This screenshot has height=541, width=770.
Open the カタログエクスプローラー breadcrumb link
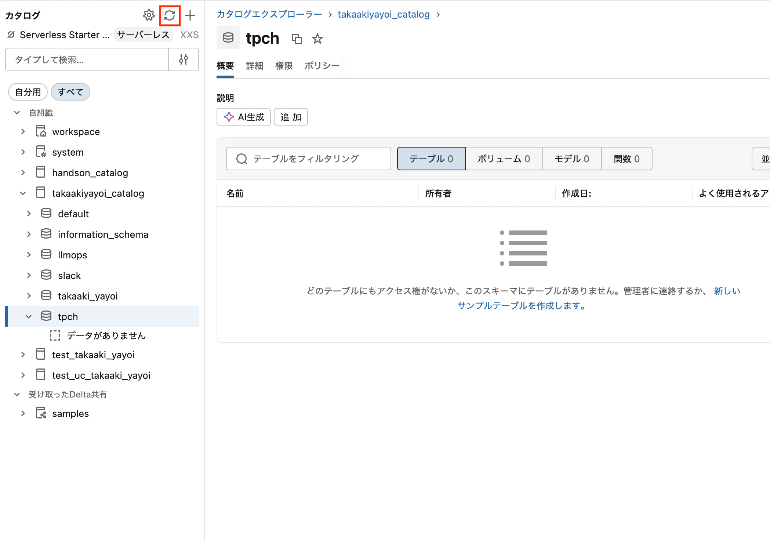[x=269, y=14]
